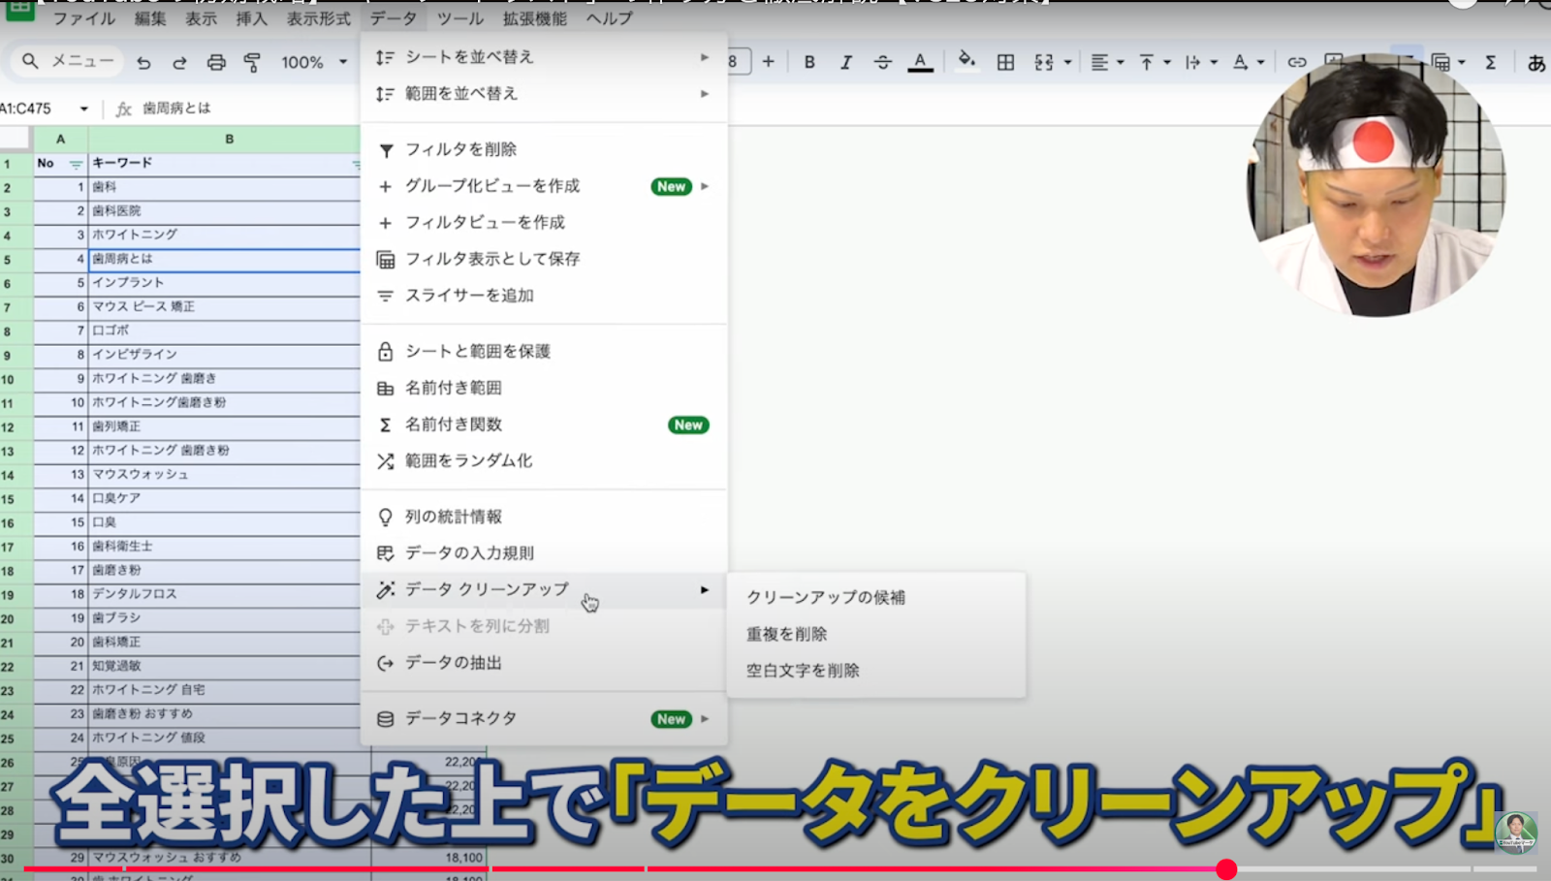1551x881 pixels.
Task: Open the cell borders tool
Action: pos(1005,62)
